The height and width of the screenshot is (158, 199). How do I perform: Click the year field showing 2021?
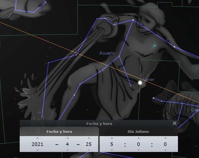pos(37,144)
